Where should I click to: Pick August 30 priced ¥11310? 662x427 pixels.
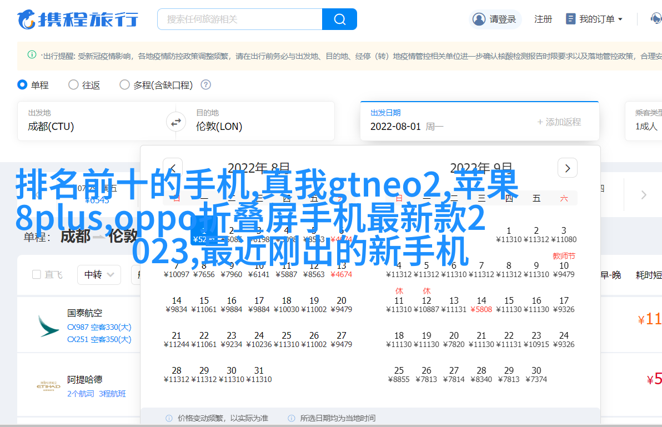[232, 375]
